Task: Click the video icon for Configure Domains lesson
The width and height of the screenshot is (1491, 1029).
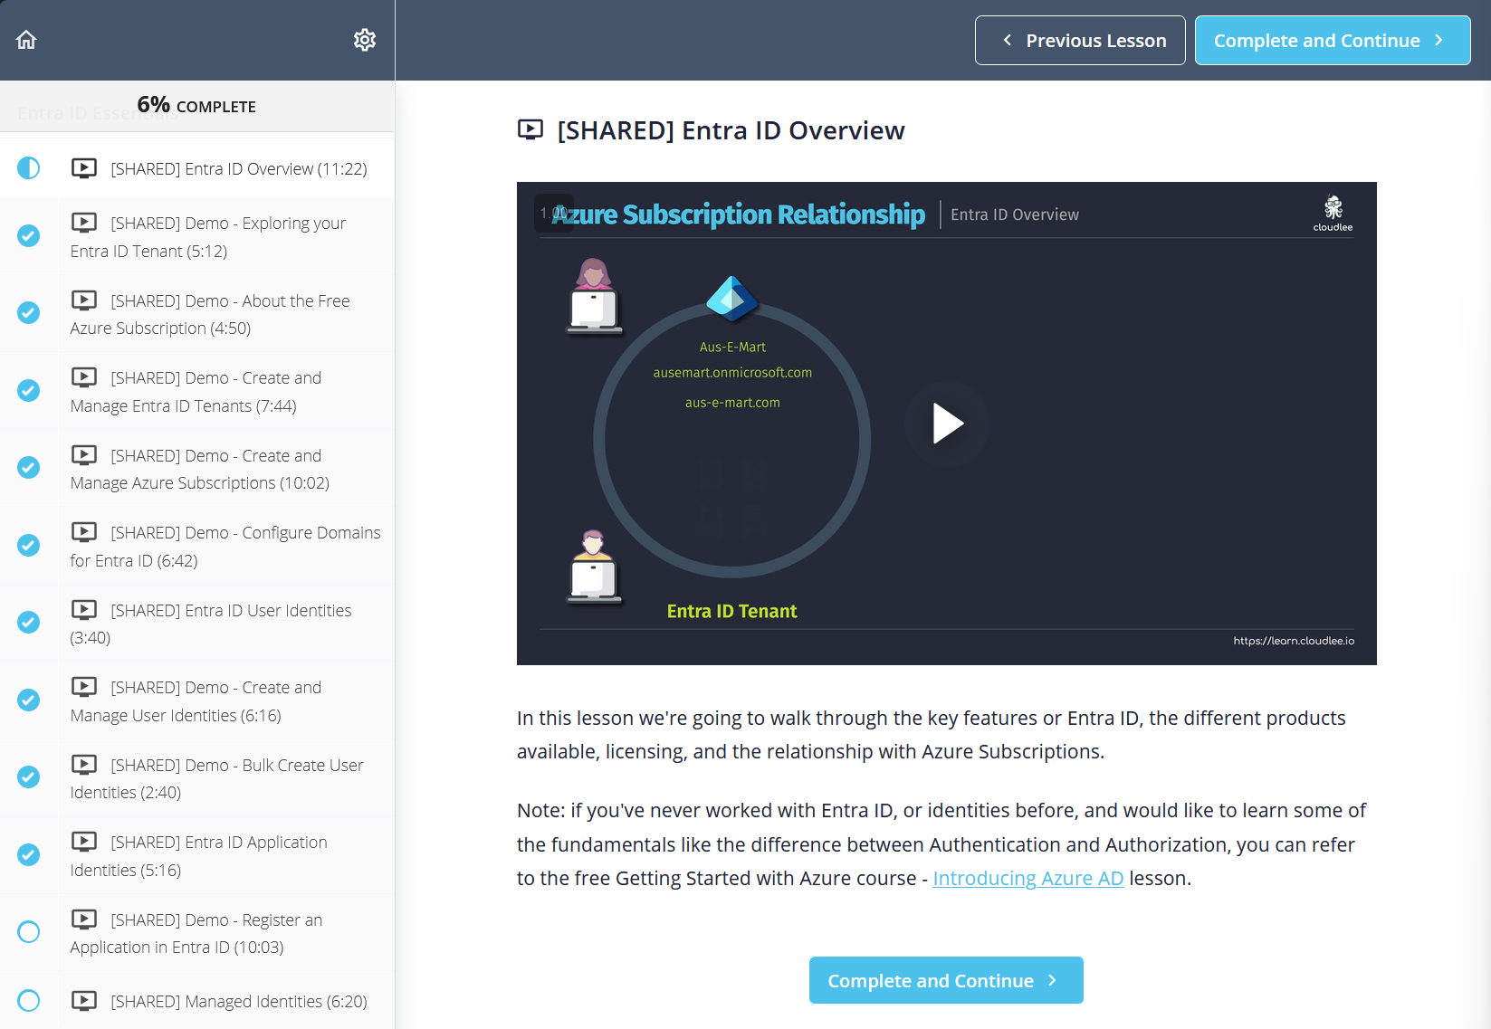Action: (x=84, y=532)
